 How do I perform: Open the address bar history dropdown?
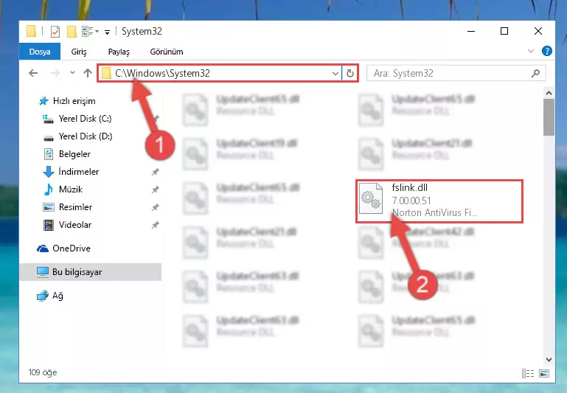335,74
